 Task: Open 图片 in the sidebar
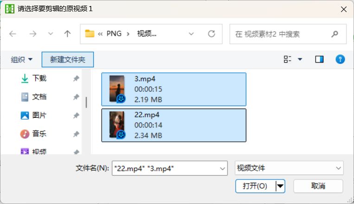point(39,115)
